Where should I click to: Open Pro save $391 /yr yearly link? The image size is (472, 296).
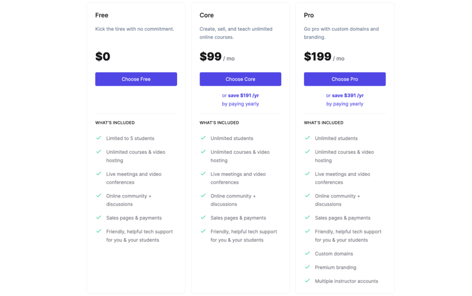pyautogui.click(x=345, y=99)
